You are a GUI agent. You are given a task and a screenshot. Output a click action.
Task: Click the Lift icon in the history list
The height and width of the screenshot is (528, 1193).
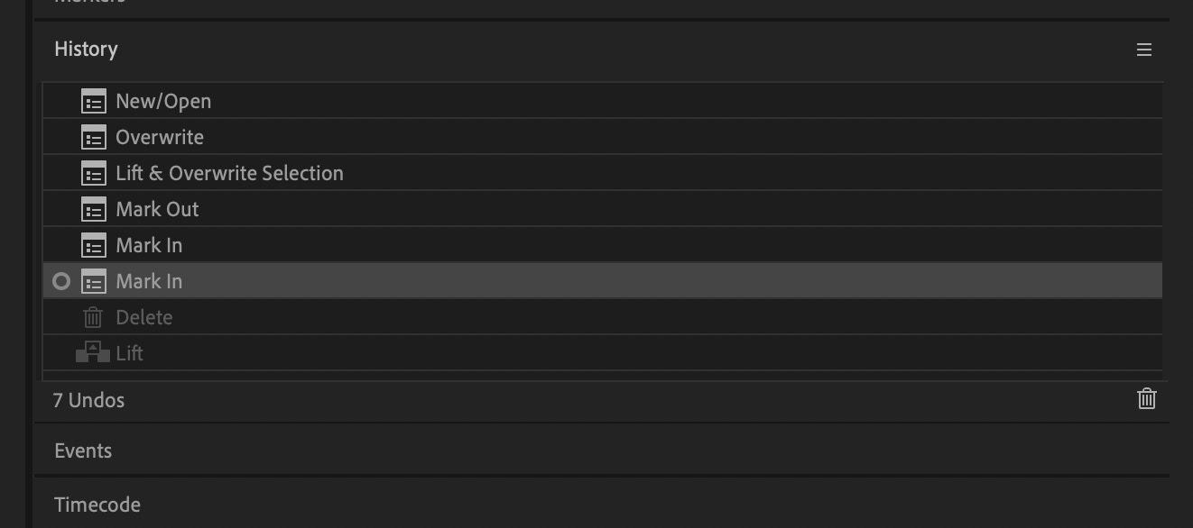pos(94,352)
